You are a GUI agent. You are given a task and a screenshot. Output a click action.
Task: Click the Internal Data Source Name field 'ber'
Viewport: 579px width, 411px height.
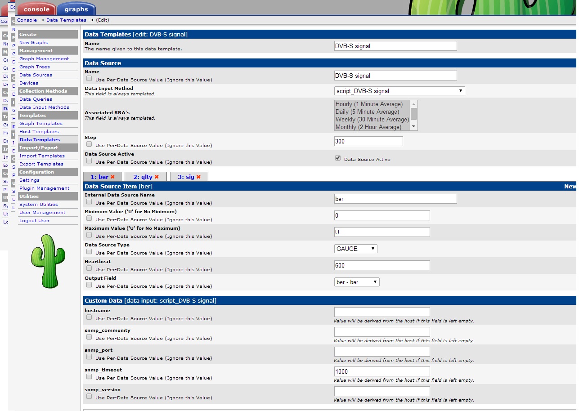[x=395, y=199]
